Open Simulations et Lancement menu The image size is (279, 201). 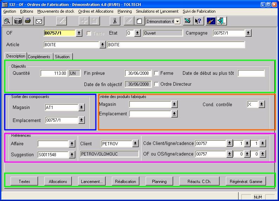(x=157, y=11)
